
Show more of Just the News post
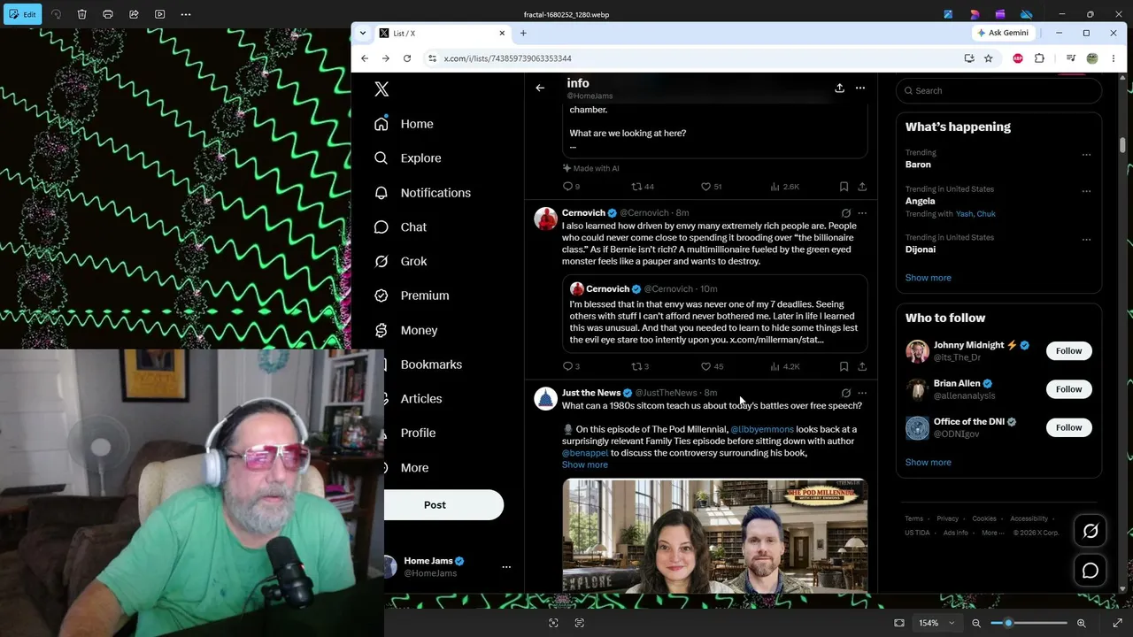(584, 464)
